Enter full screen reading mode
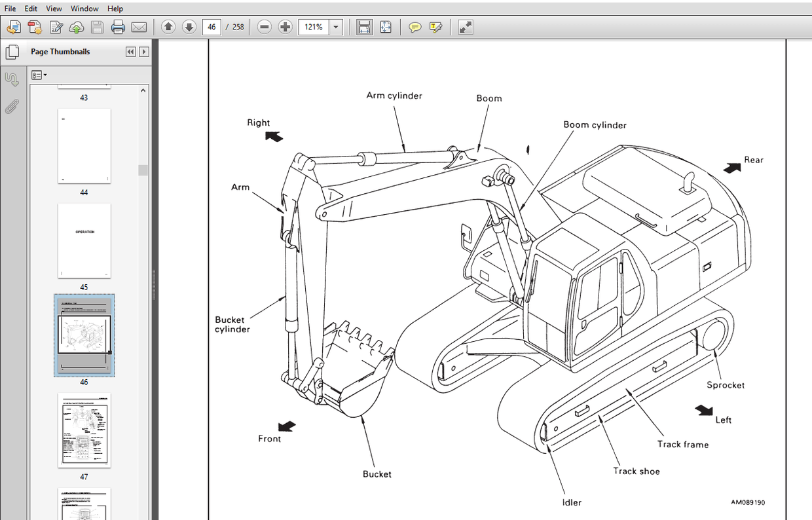 465,27
